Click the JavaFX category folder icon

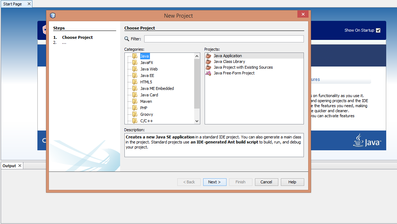click(135, 63)
